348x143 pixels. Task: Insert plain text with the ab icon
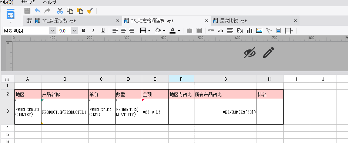click(220, 31)
